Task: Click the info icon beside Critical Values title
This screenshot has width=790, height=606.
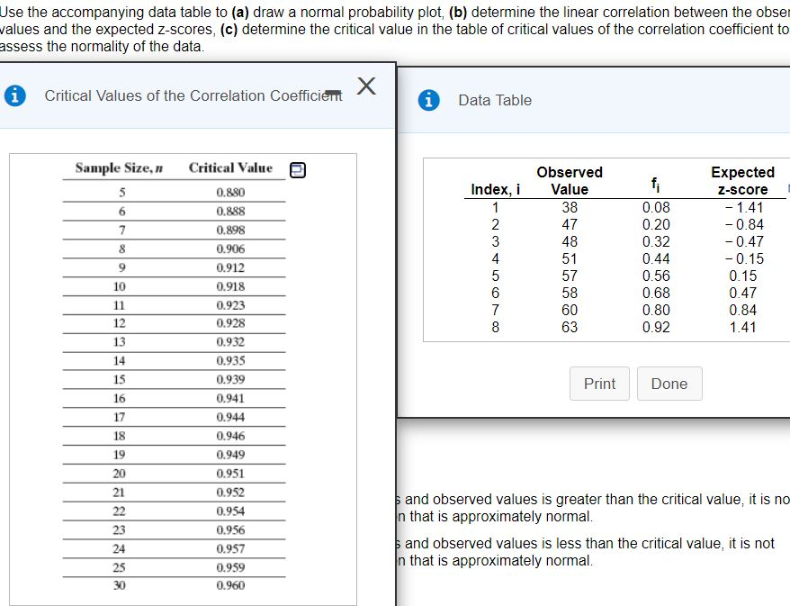Action: tap(16, 95)
